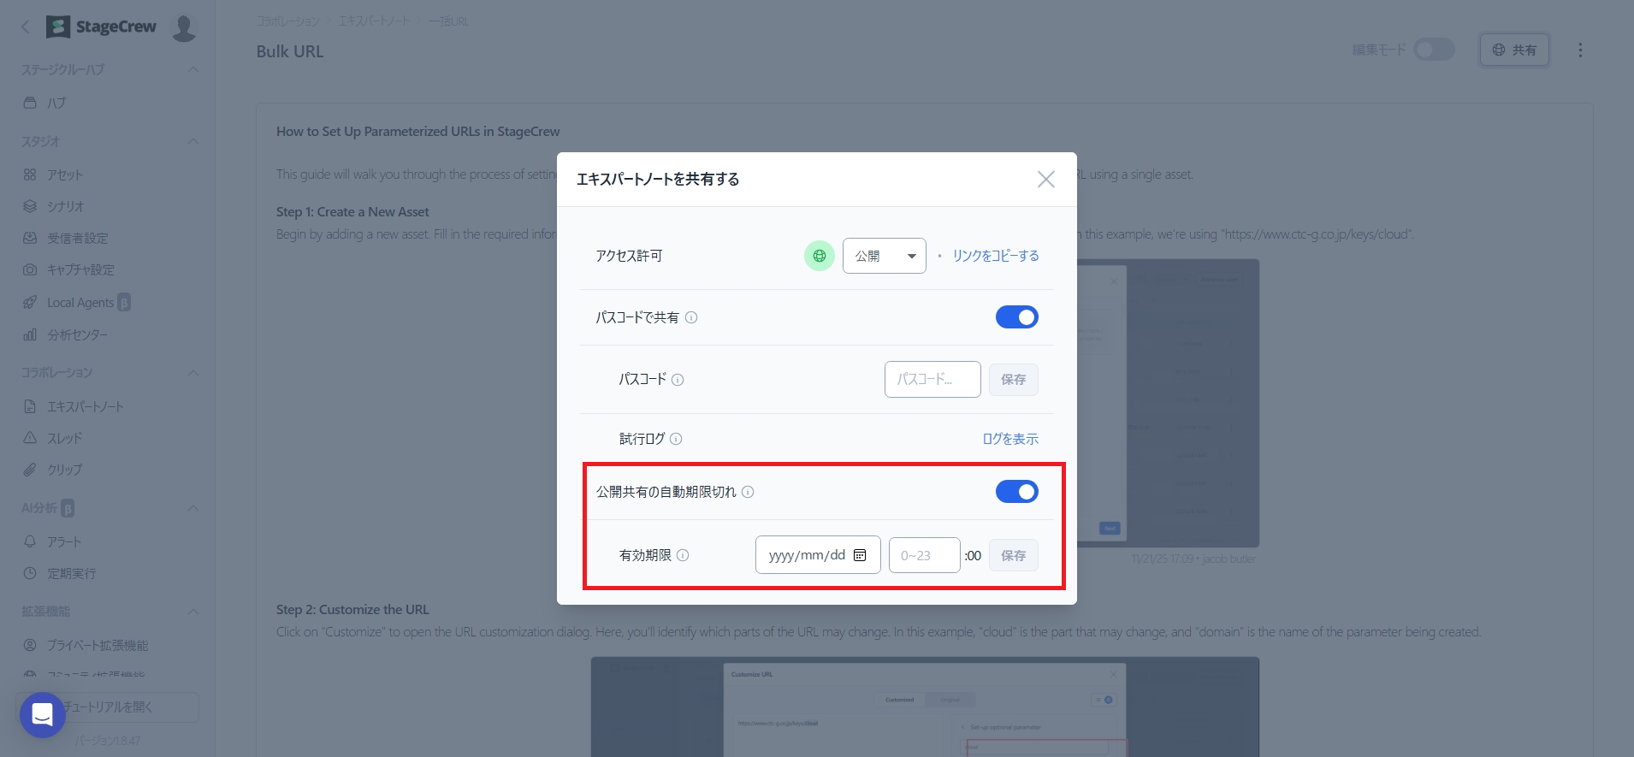
Task: Click the リンクをコピーする link
Action: point(996,256)
